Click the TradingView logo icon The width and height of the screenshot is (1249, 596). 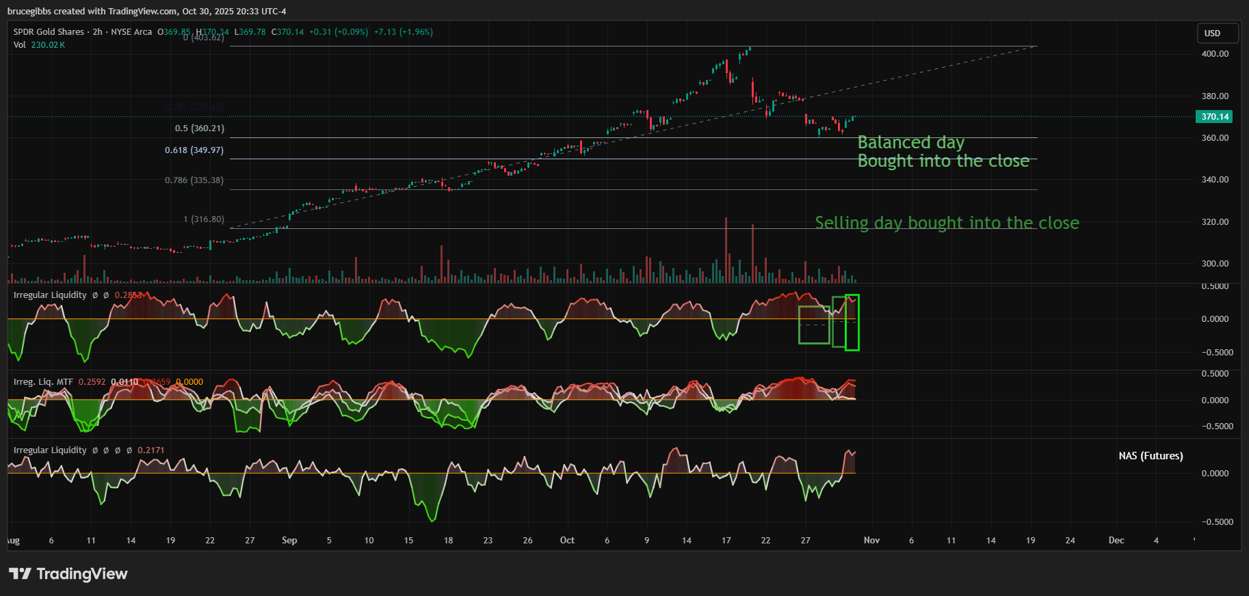[20, 573]
